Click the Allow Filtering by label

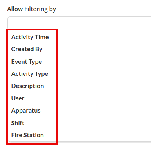click(32, 9)
